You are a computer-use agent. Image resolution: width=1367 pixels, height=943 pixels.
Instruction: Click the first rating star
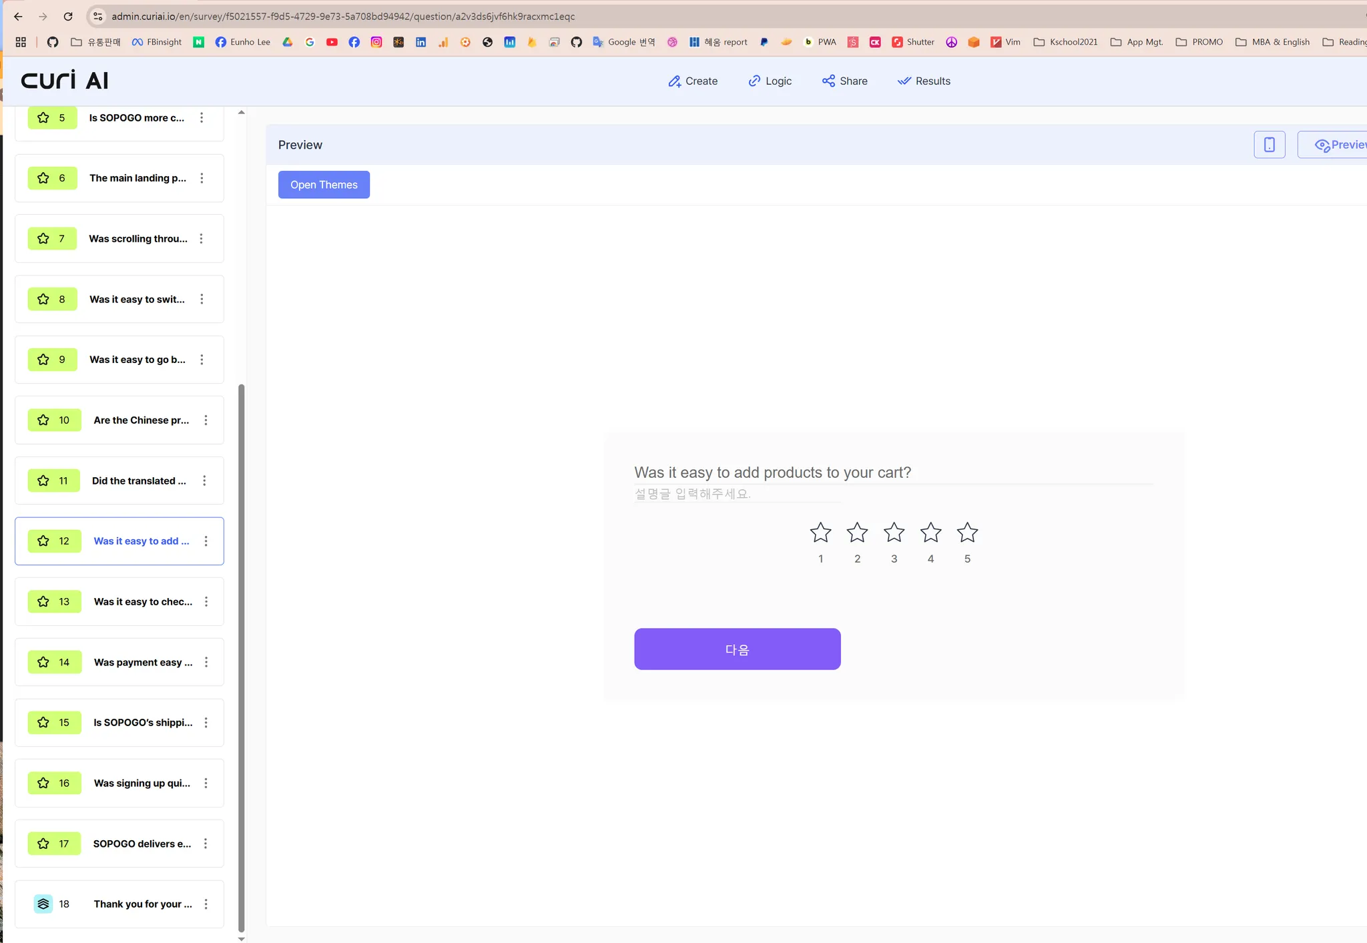pyautogui.click(x=820, y=533)
